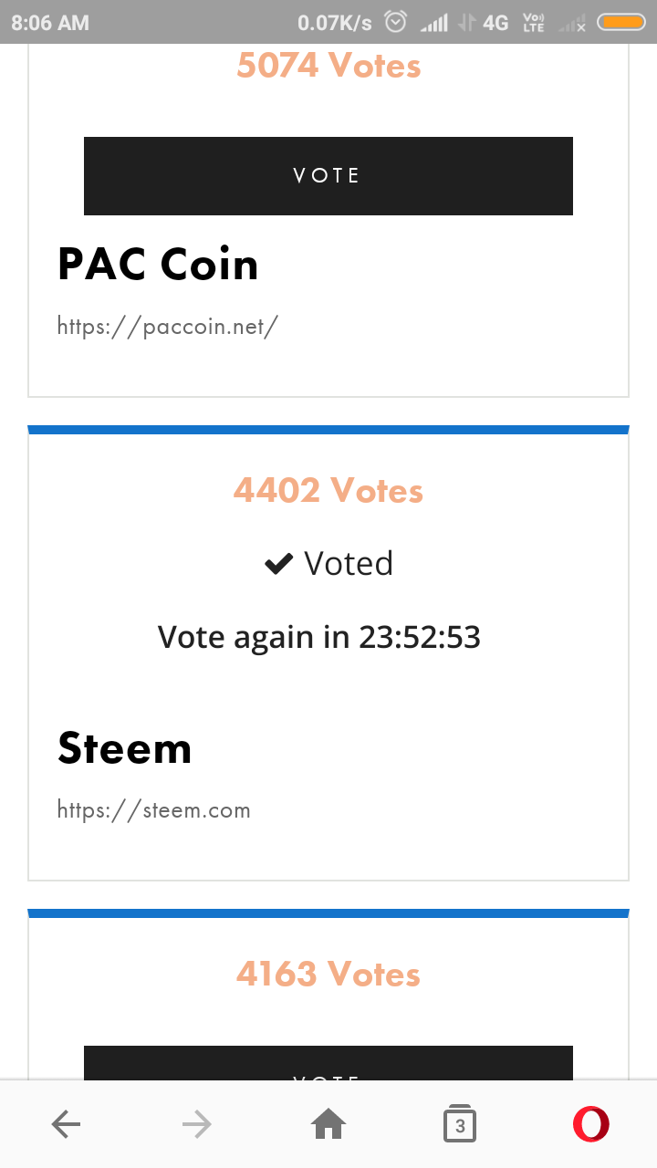The image size is (657, 1168).
Task: Open the https://paccoin.net/ link
Action: pyautogui.click(x=167, y=326)
